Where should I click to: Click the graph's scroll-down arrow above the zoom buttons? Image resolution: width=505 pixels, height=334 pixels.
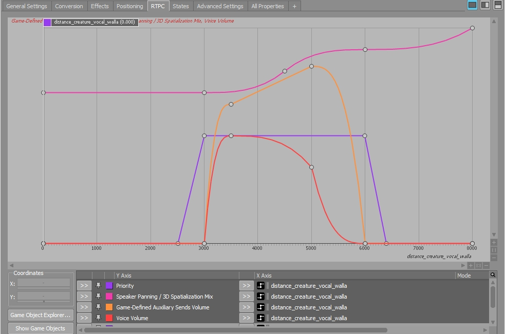point(494,234)
